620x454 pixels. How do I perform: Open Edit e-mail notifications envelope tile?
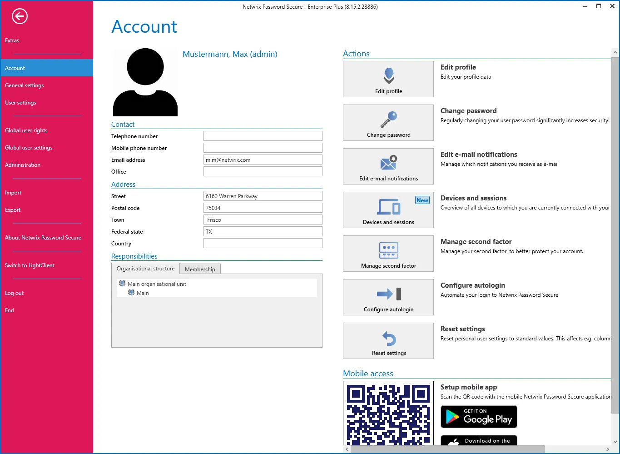coord(388,166)
